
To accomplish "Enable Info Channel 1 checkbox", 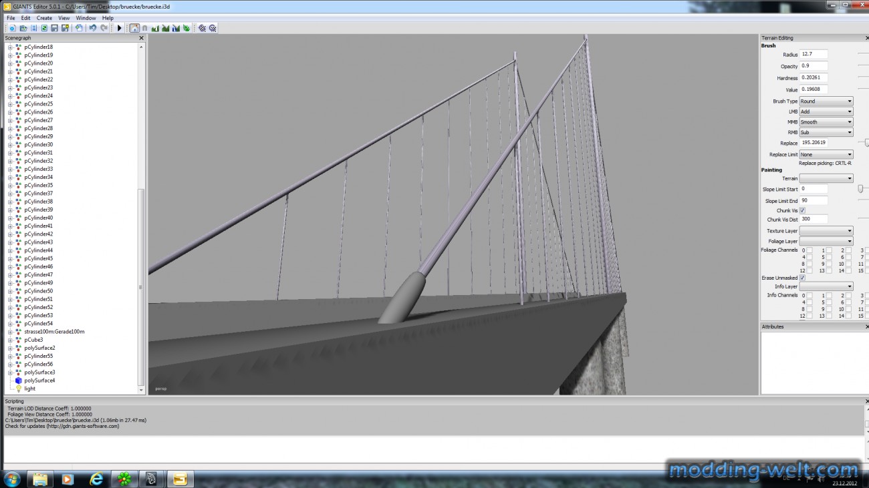I will coord(830,295).
